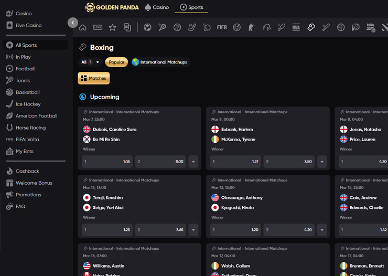Expand more markets for Eubank vs McKenna

click(322, 162)
